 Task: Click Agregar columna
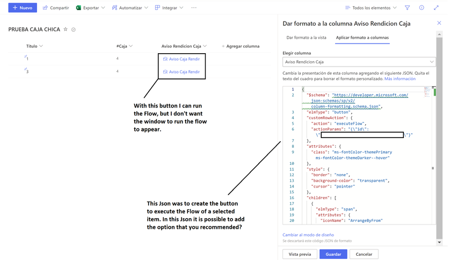pos(241,46)
